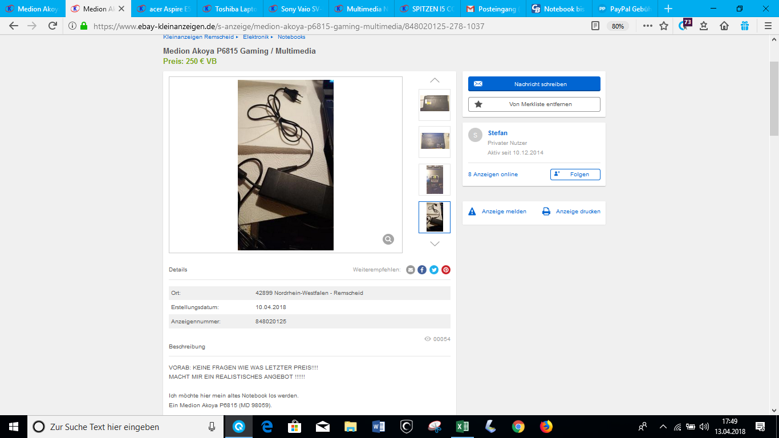The width and height of the screenshot is (779, 438).
Task: Report the ad via Anzeige melden
Action: coord(497,212)
